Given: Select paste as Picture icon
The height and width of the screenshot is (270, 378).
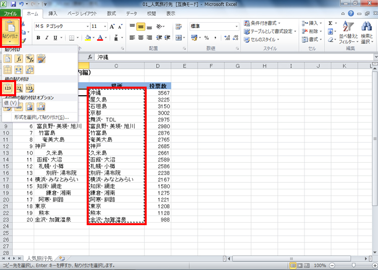Looking at the screenshot, I should pyautogui.click(x=30, y=107).
